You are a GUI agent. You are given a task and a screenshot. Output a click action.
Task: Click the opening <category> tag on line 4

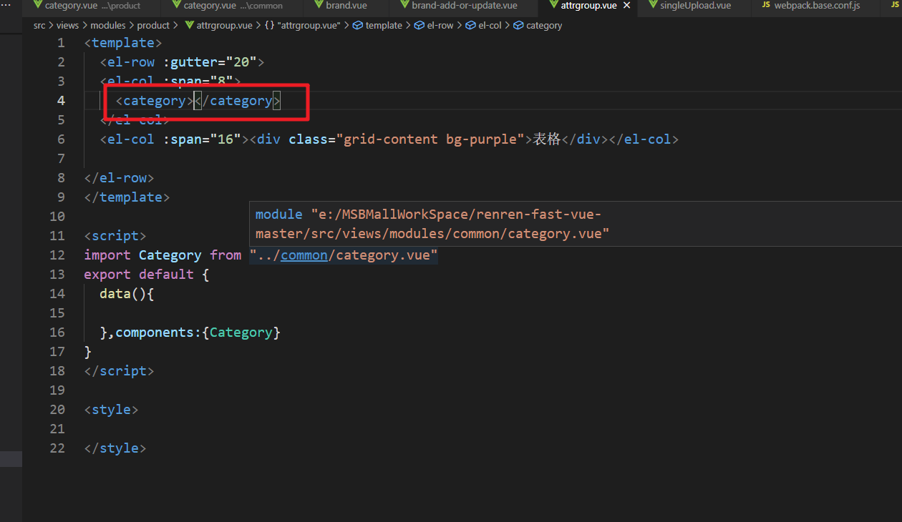coord(155,101)
